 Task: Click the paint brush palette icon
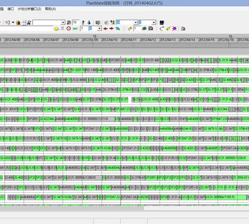click(112, 22)
